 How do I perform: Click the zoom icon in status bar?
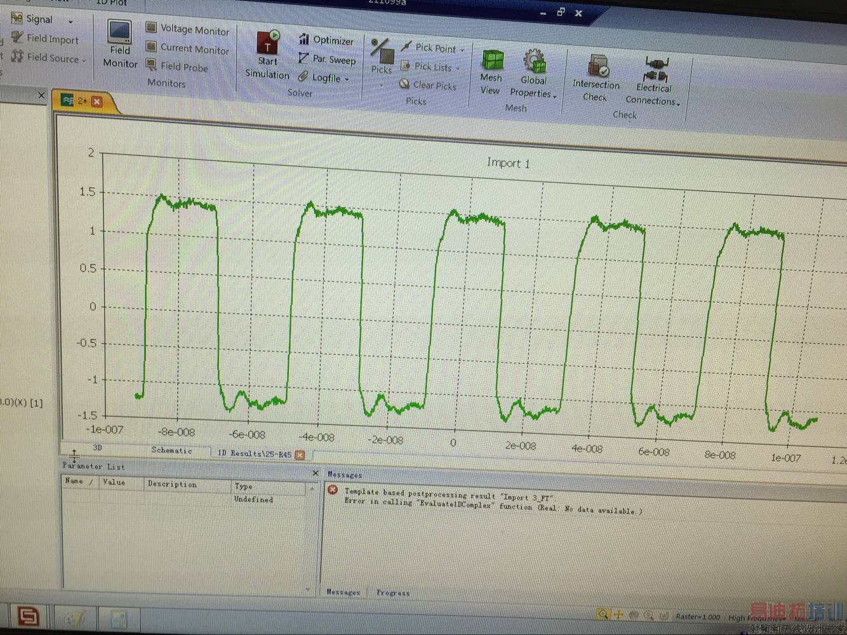click(603, 613)
